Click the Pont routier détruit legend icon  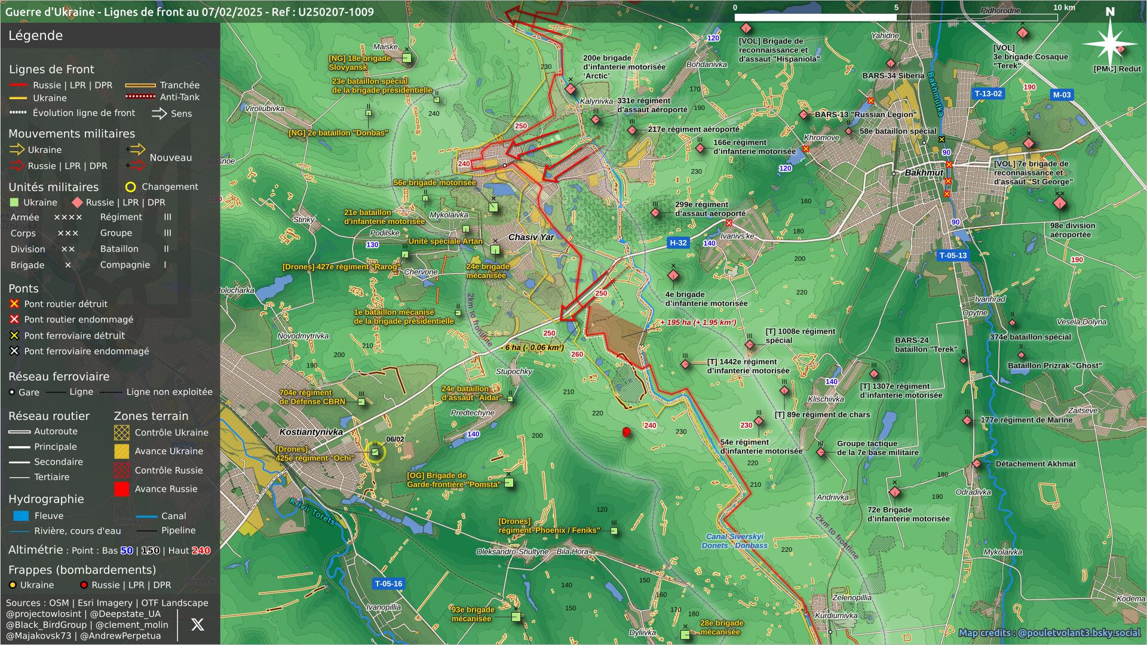[x=14, y=304]
